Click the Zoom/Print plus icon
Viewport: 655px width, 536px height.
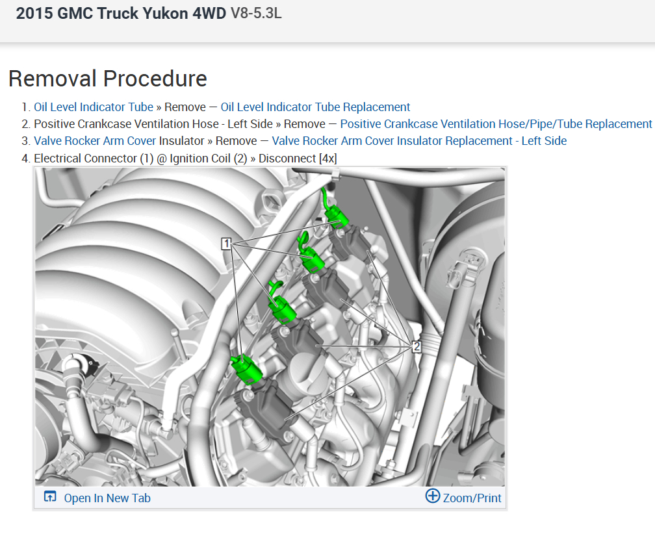[432, 496]
